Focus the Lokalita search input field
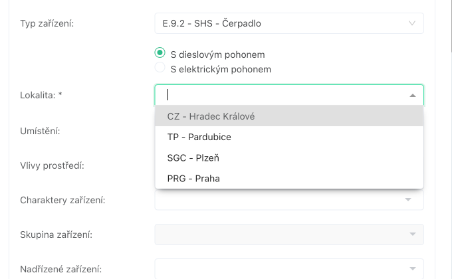This screenshot has height=279, width=452. coord(279,95)
